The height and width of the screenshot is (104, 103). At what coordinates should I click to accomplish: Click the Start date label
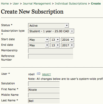pyautogui.click(x=8, y=39)
